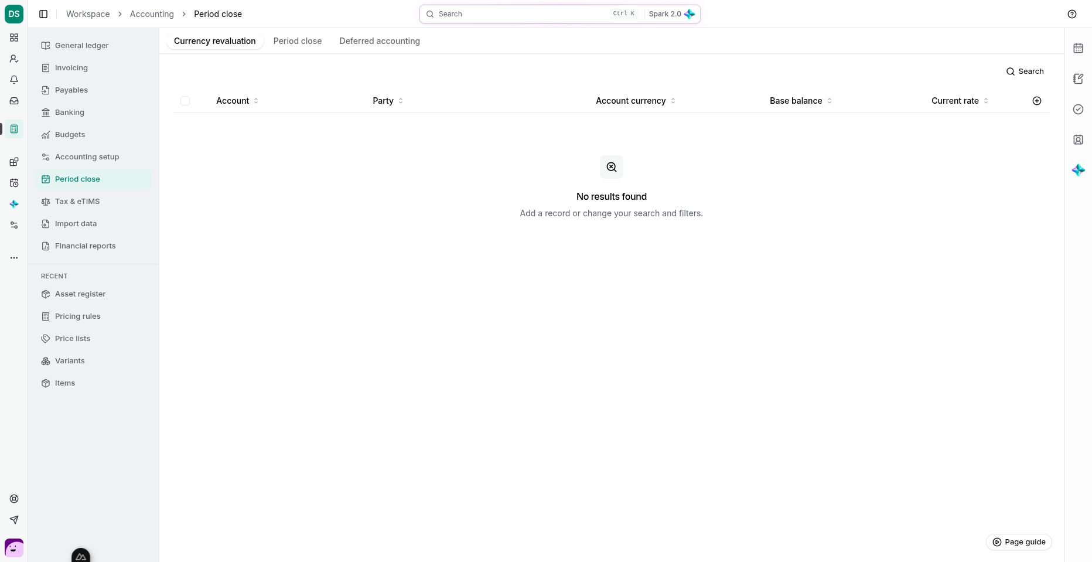
Task: Open the dashboard grid icon
Action: pyautogui.click(x=14, y=38)
